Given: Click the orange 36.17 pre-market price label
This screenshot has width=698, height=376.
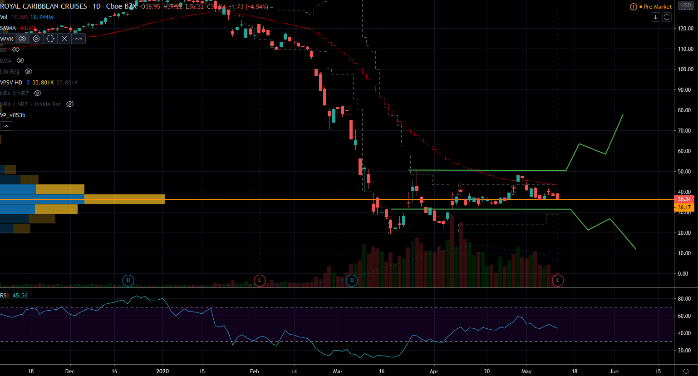Looking at the screenshot, I should [684, 208].
